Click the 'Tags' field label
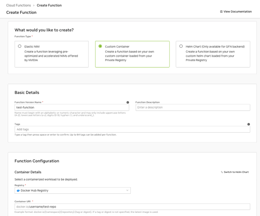 click(x=17, y=124)
